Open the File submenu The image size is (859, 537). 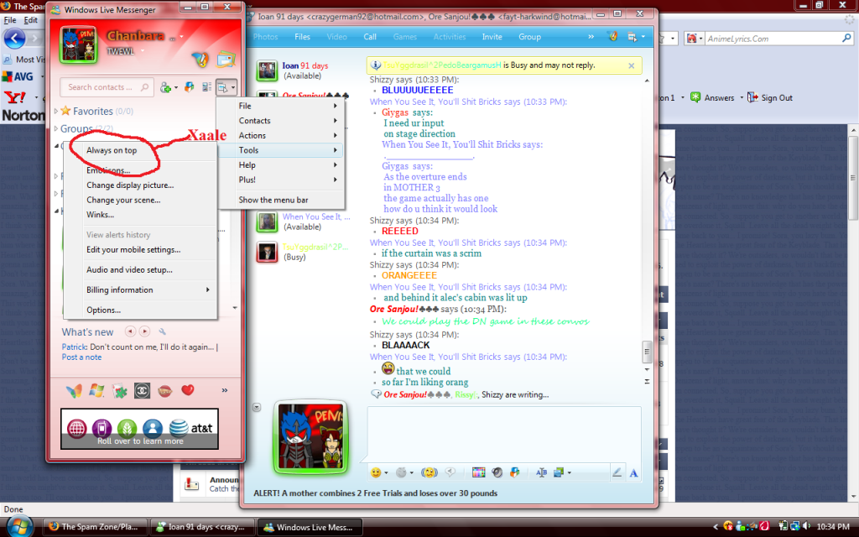pyautogui.click(x=281, y=106)
